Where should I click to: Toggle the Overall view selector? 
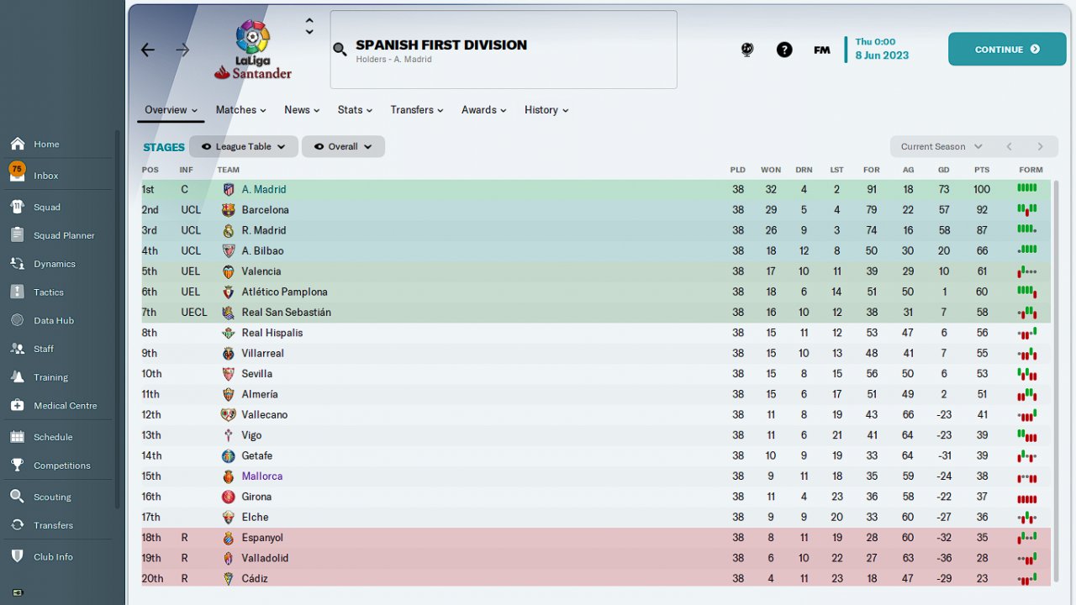point(343,147)
